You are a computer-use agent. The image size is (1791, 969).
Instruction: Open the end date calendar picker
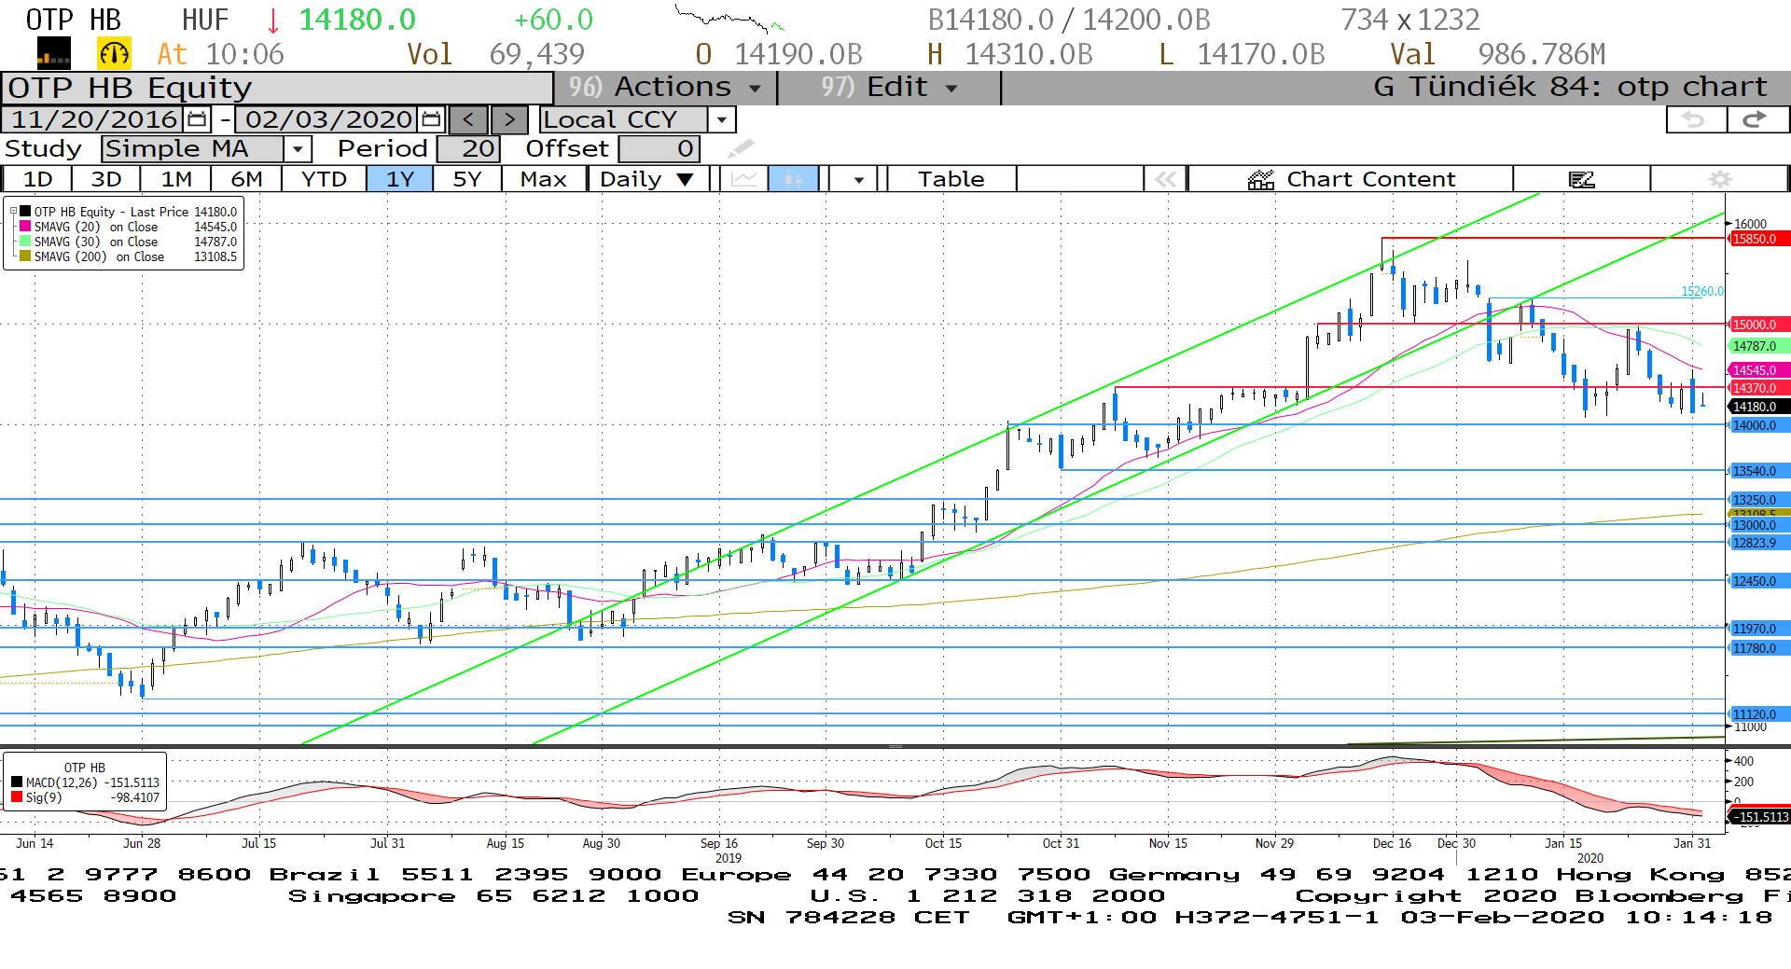click(431, 119)
